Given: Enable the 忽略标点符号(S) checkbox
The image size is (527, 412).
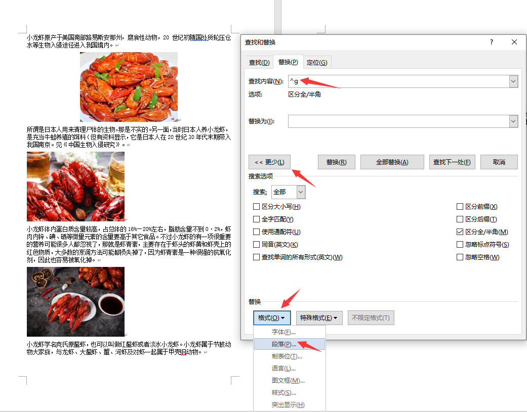Looking at the screenshot, I should [460, 245].
